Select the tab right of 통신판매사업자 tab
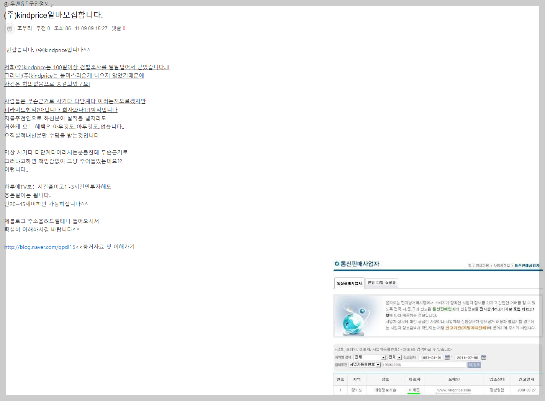545x401 pixels. (381, 282)
